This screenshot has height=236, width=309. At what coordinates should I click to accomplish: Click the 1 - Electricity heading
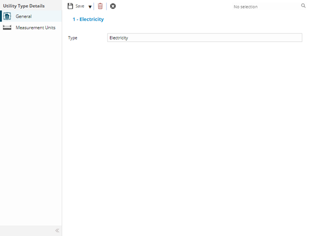[x=88, y=19]
